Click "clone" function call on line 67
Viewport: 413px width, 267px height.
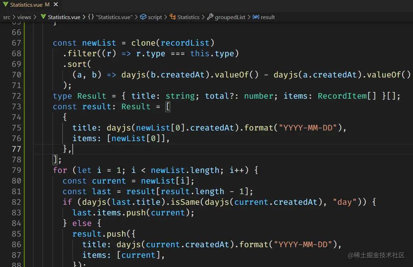click(x=143, y=43)
